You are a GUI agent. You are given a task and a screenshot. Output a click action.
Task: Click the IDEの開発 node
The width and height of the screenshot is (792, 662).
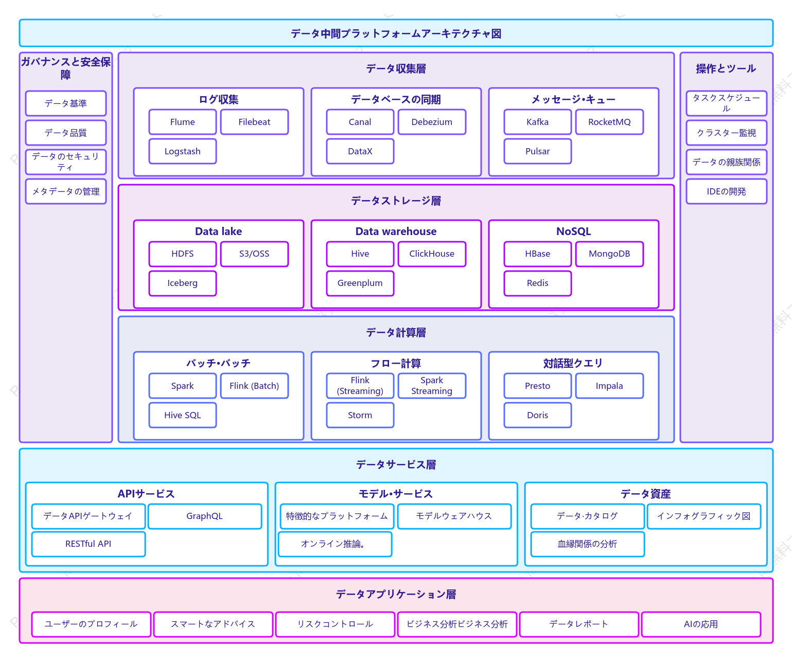(x=727, y=191)
